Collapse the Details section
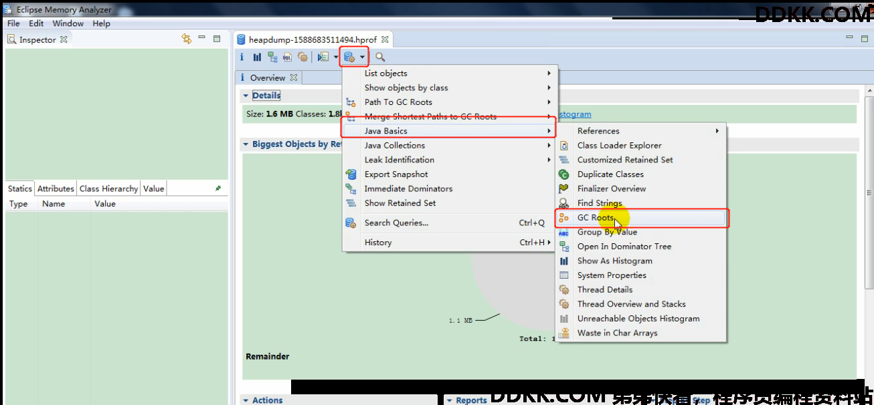Image resolution: width=874 pixels, height=405 pixels. [x=246, y=96]
